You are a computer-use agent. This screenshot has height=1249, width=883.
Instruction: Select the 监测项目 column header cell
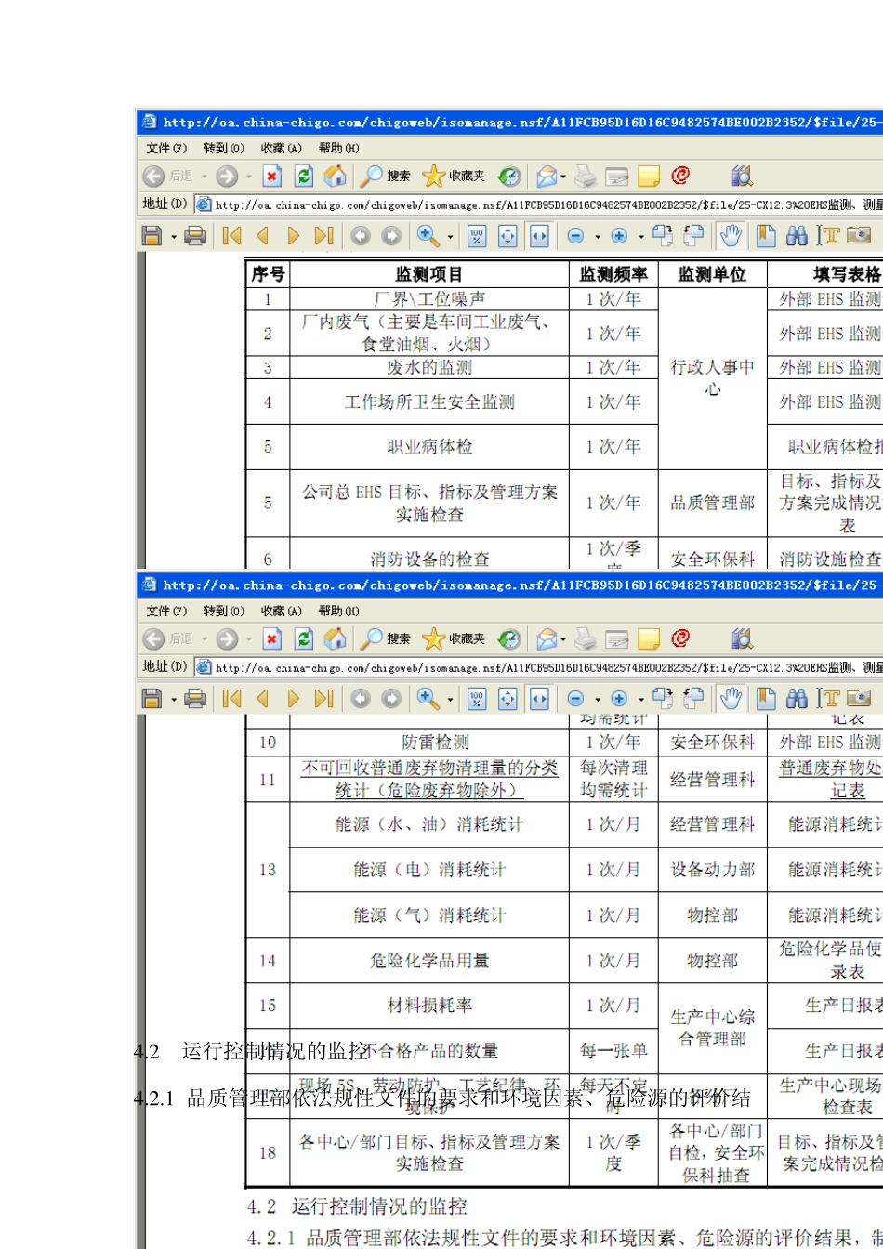tap(429, 274)
